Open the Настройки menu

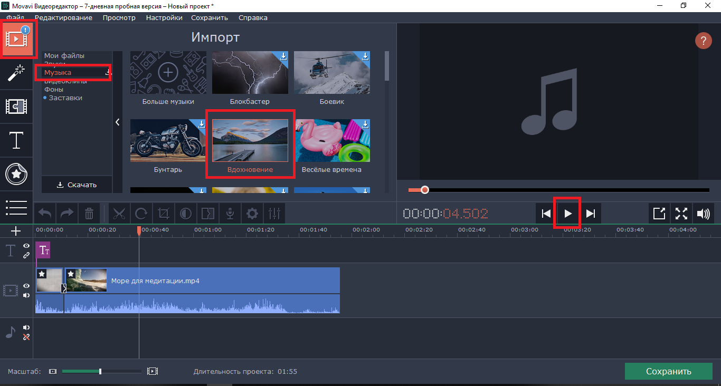click(164, 17)
